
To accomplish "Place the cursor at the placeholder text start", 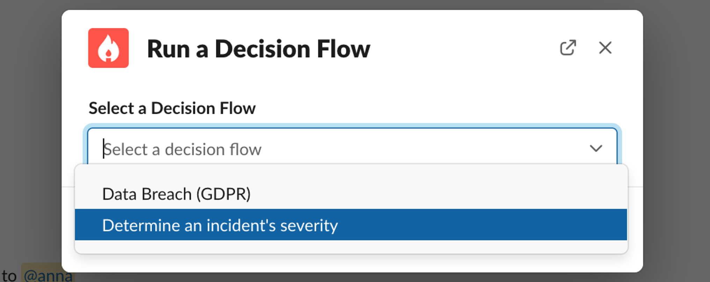I will pyautogui.click(x=104, y=149).
